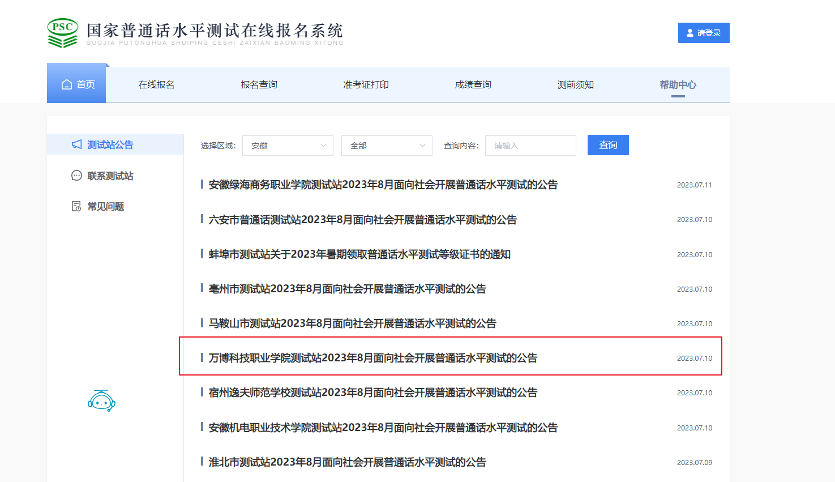This screenshot has width=835, height=482.
Task: Expand the 全部 city dropdown
Action: tap(387, 146)
